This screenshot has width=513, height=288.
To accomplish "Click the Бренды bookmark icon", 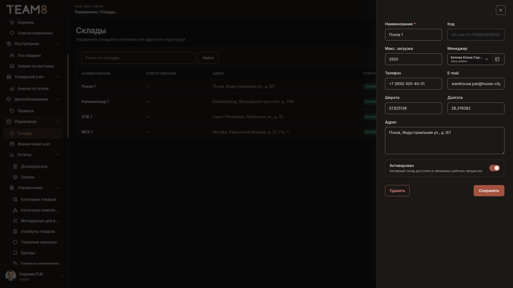I will (15, 253).
